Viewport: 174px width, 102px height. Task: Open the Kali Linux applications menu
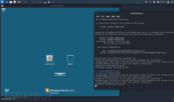pos(2,2)
